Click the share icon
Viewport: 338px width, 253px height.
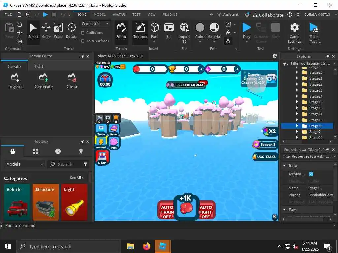coord(297,14)
